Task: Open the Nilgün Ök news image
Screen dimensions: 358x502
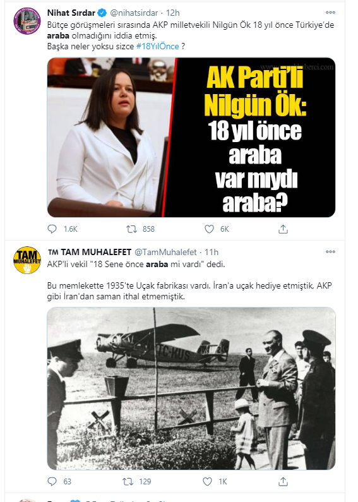Action: click(191, 138)
